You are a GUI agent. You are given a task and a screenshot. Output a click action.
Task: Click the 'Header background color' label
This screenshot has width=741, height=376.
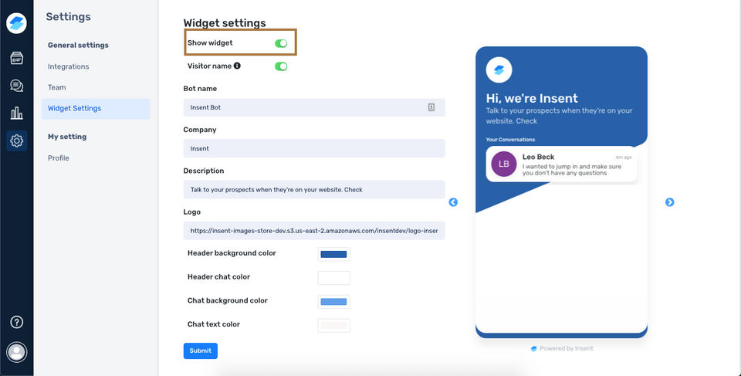point(232,253)
